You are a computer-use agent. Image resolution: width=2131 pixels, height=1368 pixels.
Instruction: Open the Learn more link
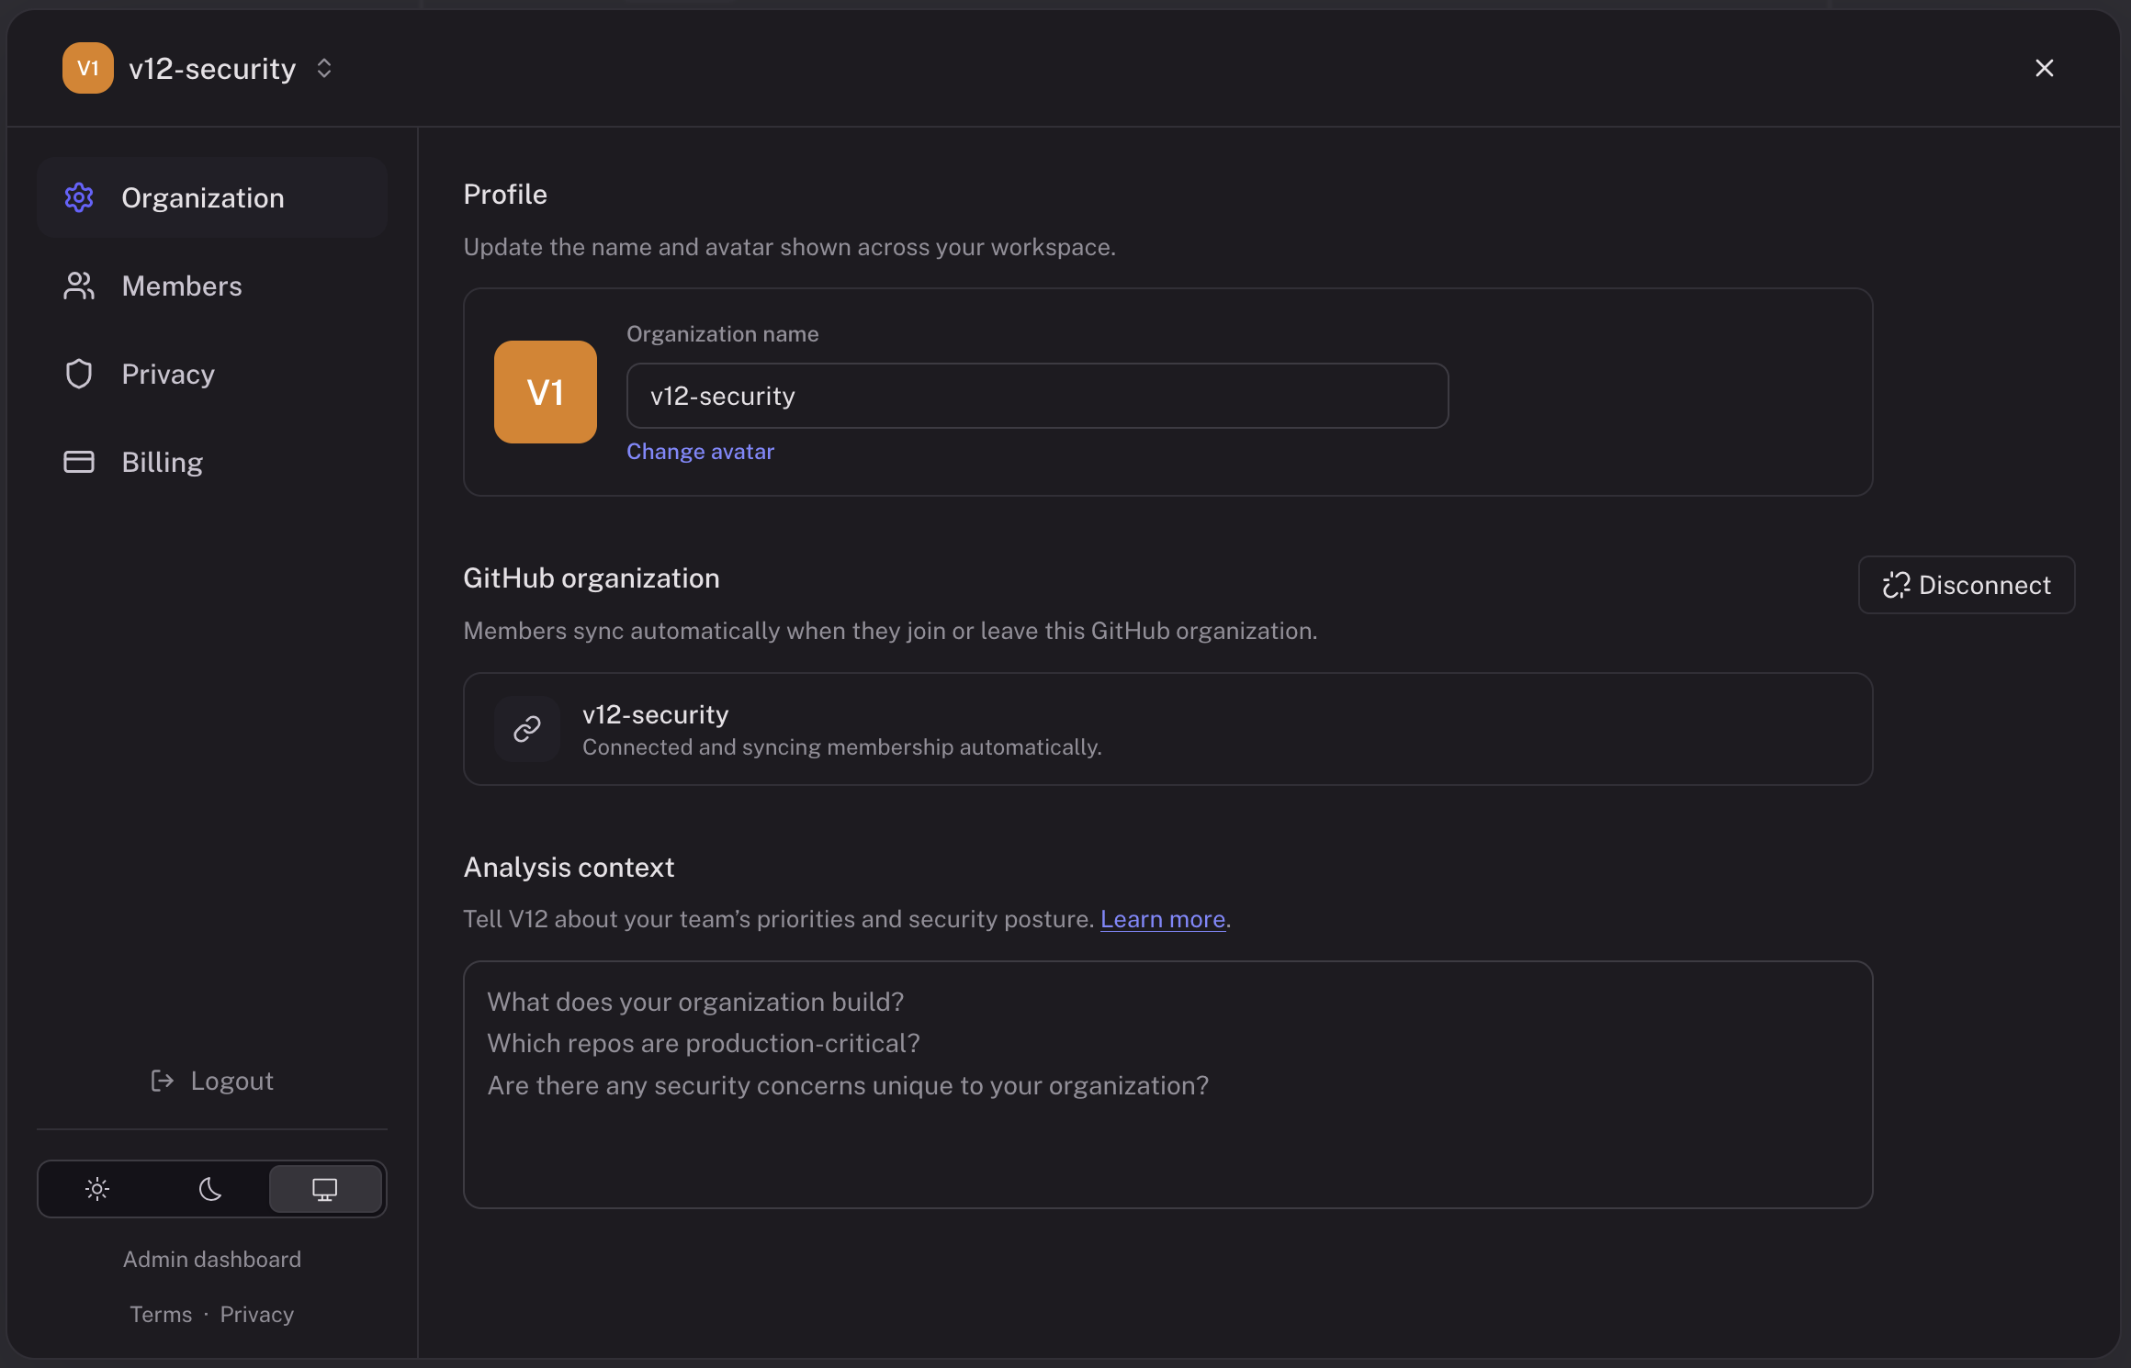coord(1163,919)
